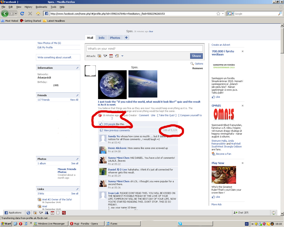Viewport: 284px width, 227px height.
Task: Open the Firefox home page icon
Action: tap(38, 14)
